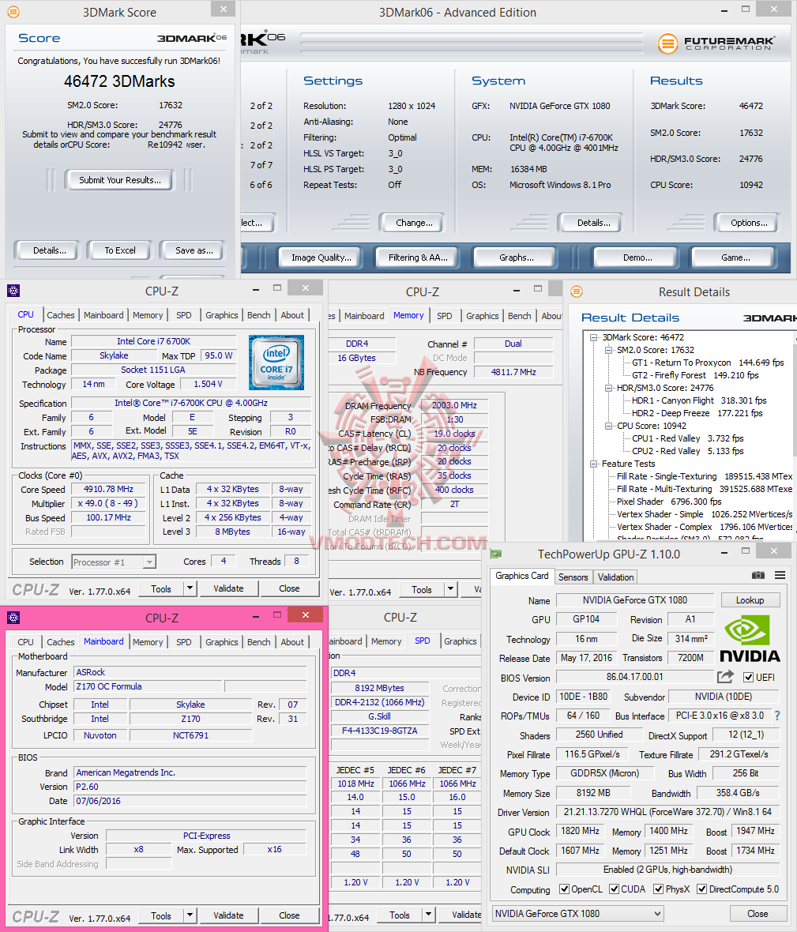Toggle the OpenCL checkbox

tap(564, 889)
